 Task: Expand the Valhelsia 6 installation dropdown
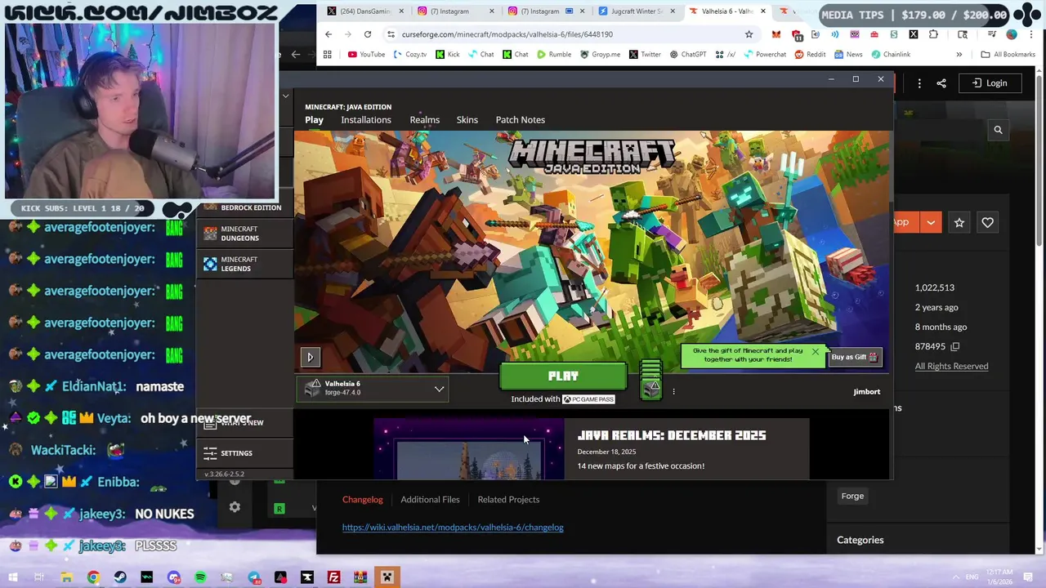(439, 389)
